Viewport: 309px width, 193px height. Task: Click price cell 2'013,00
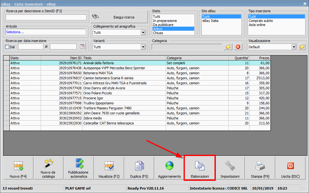point(260,78)
